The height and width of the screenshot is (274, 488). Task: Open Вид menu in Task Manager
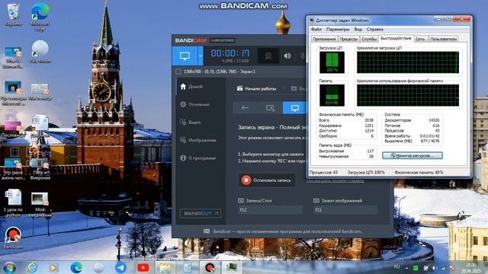[x=358, y=29]
